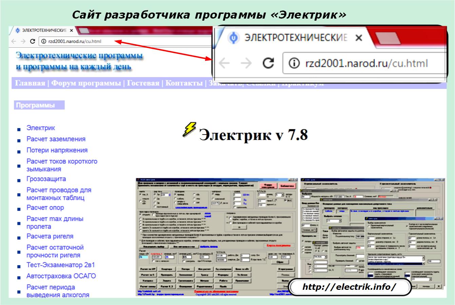Image resolution: width=455 pixels, height=305 pixels.
Task: Open the Форум программы navigation item
Action: [x=86, y=84]
